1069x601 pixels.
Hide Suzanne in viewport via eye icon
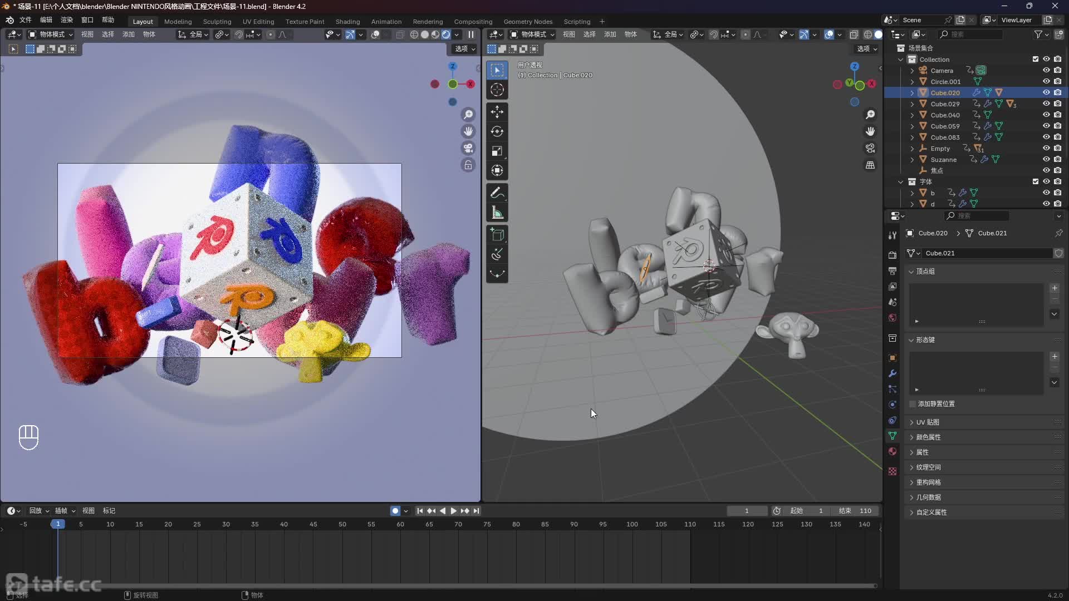[1046, 159]
